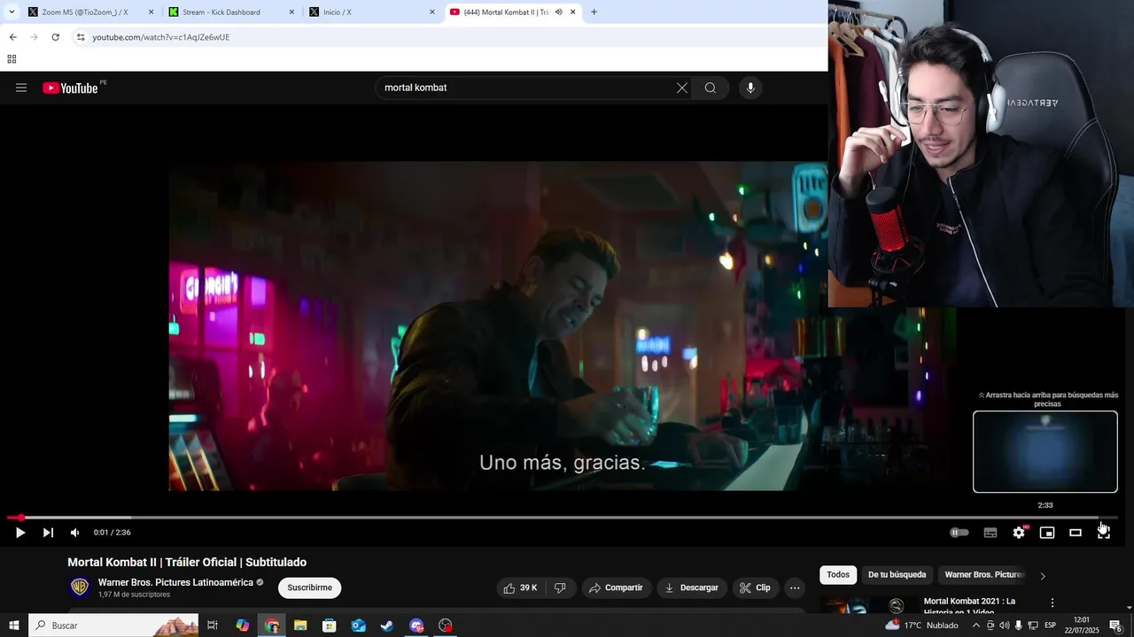Viewport: 1134px width, 637px height.
Task: Mute the video player volume
Action: point(75,533)
